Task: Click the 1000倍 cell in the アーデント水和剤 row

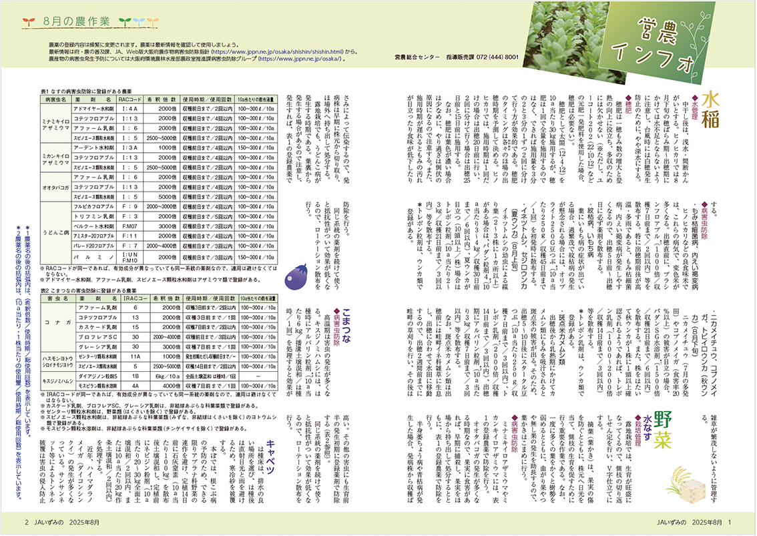Action: [x=162, y=148]
